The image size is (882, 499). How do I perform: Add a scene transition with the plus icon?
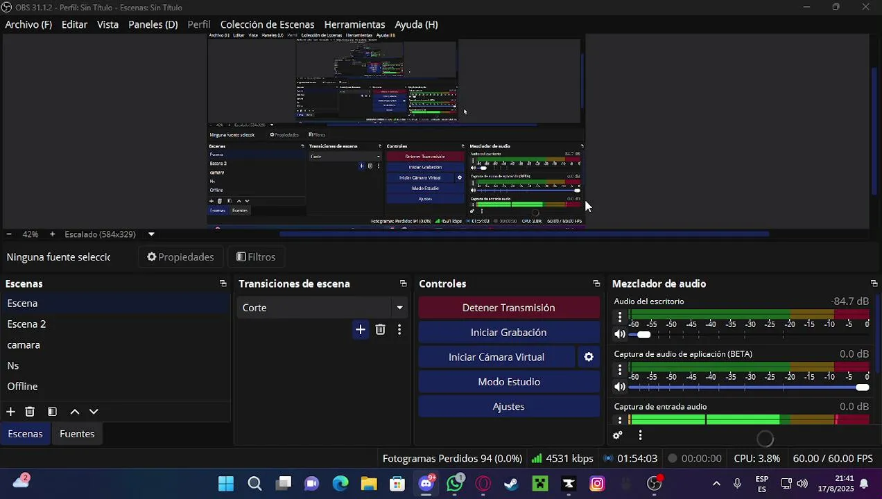coord(360,330)
